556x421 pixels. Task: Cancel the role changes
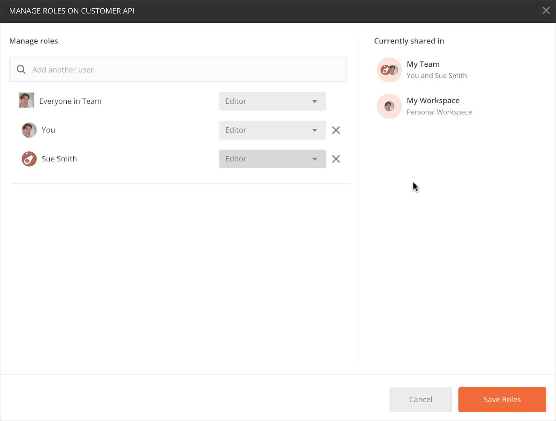420,399
